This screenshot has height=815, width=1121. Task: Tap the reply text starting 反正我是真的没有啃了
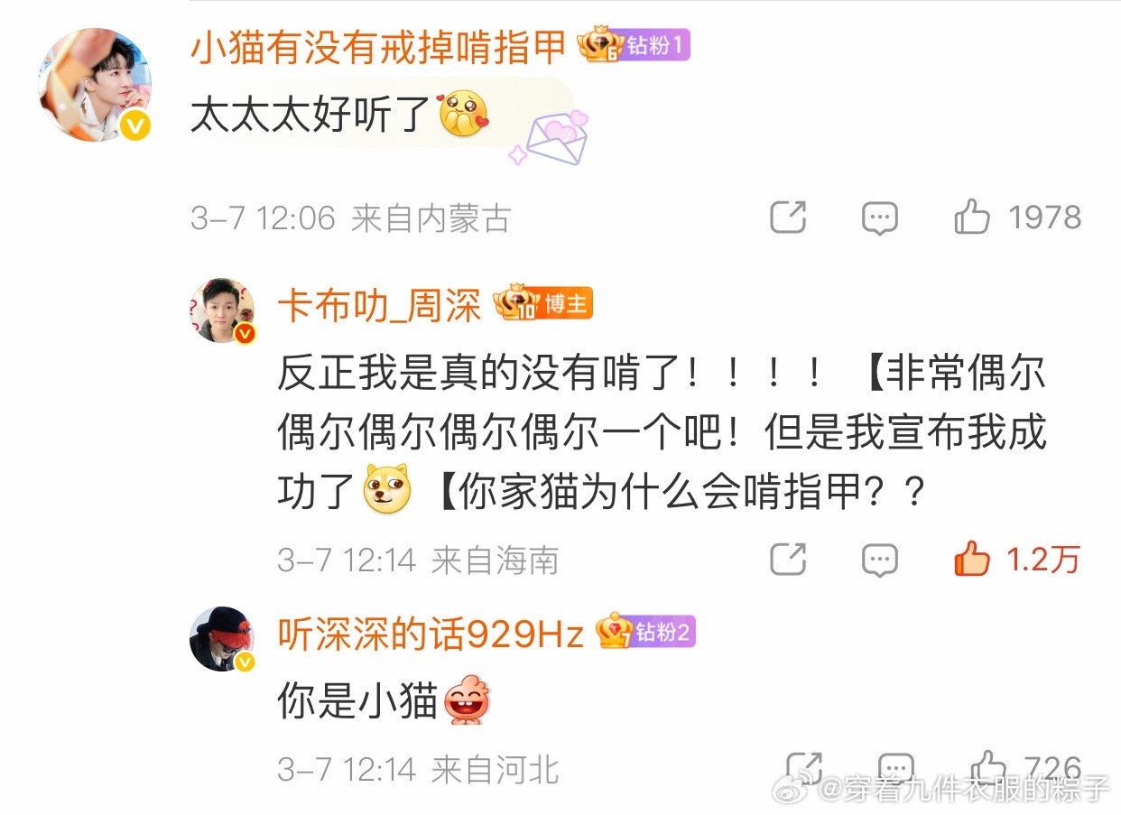[x=662, y=432]
